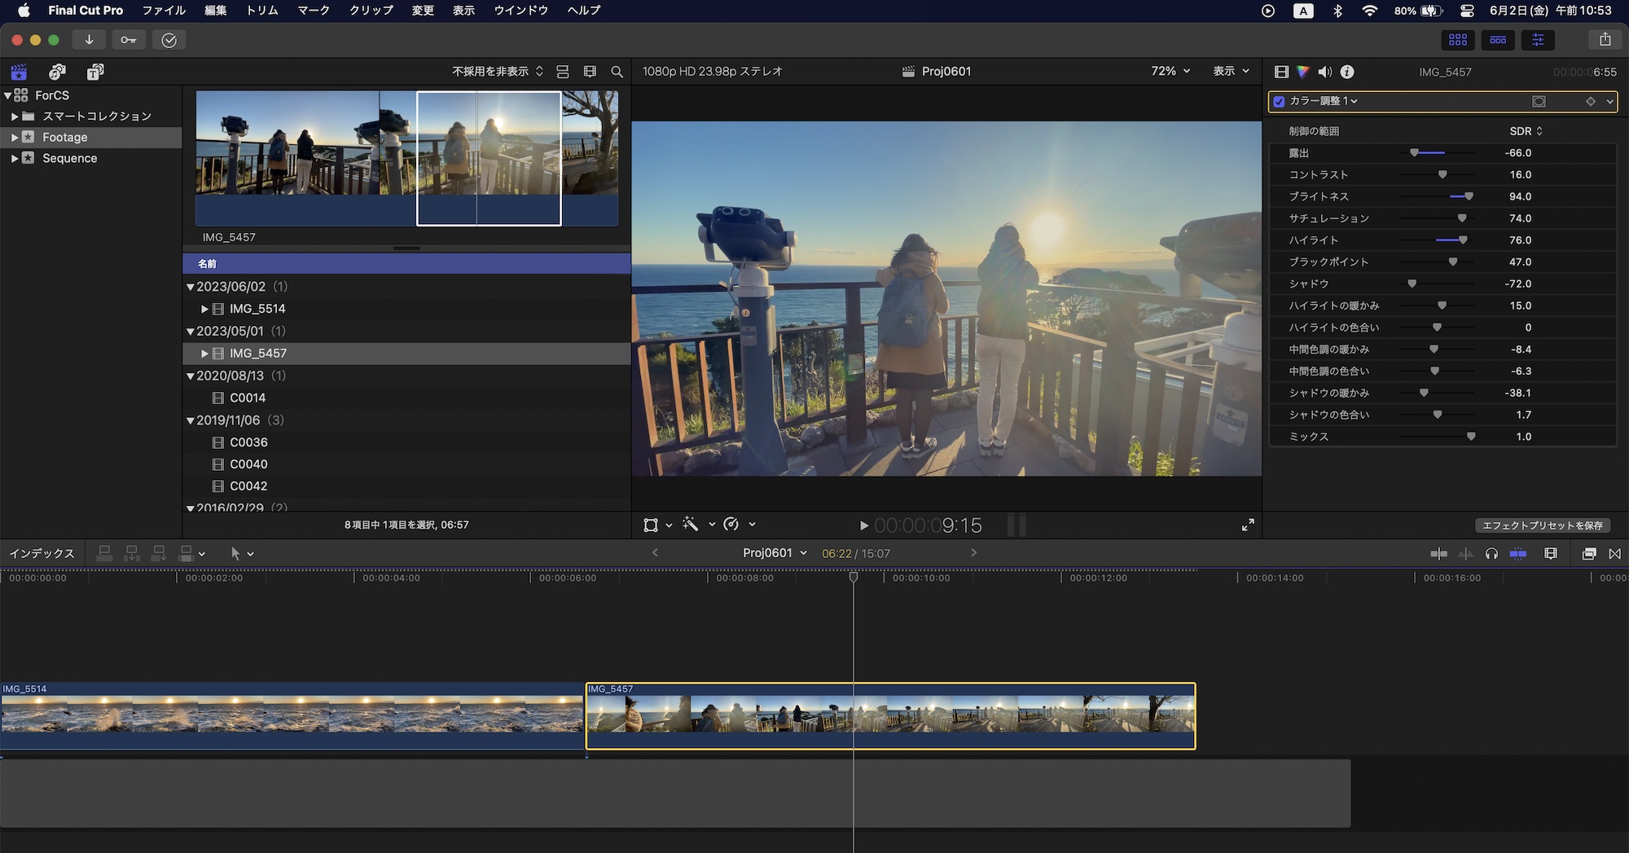Open the クリップ menu

(371, 11)
